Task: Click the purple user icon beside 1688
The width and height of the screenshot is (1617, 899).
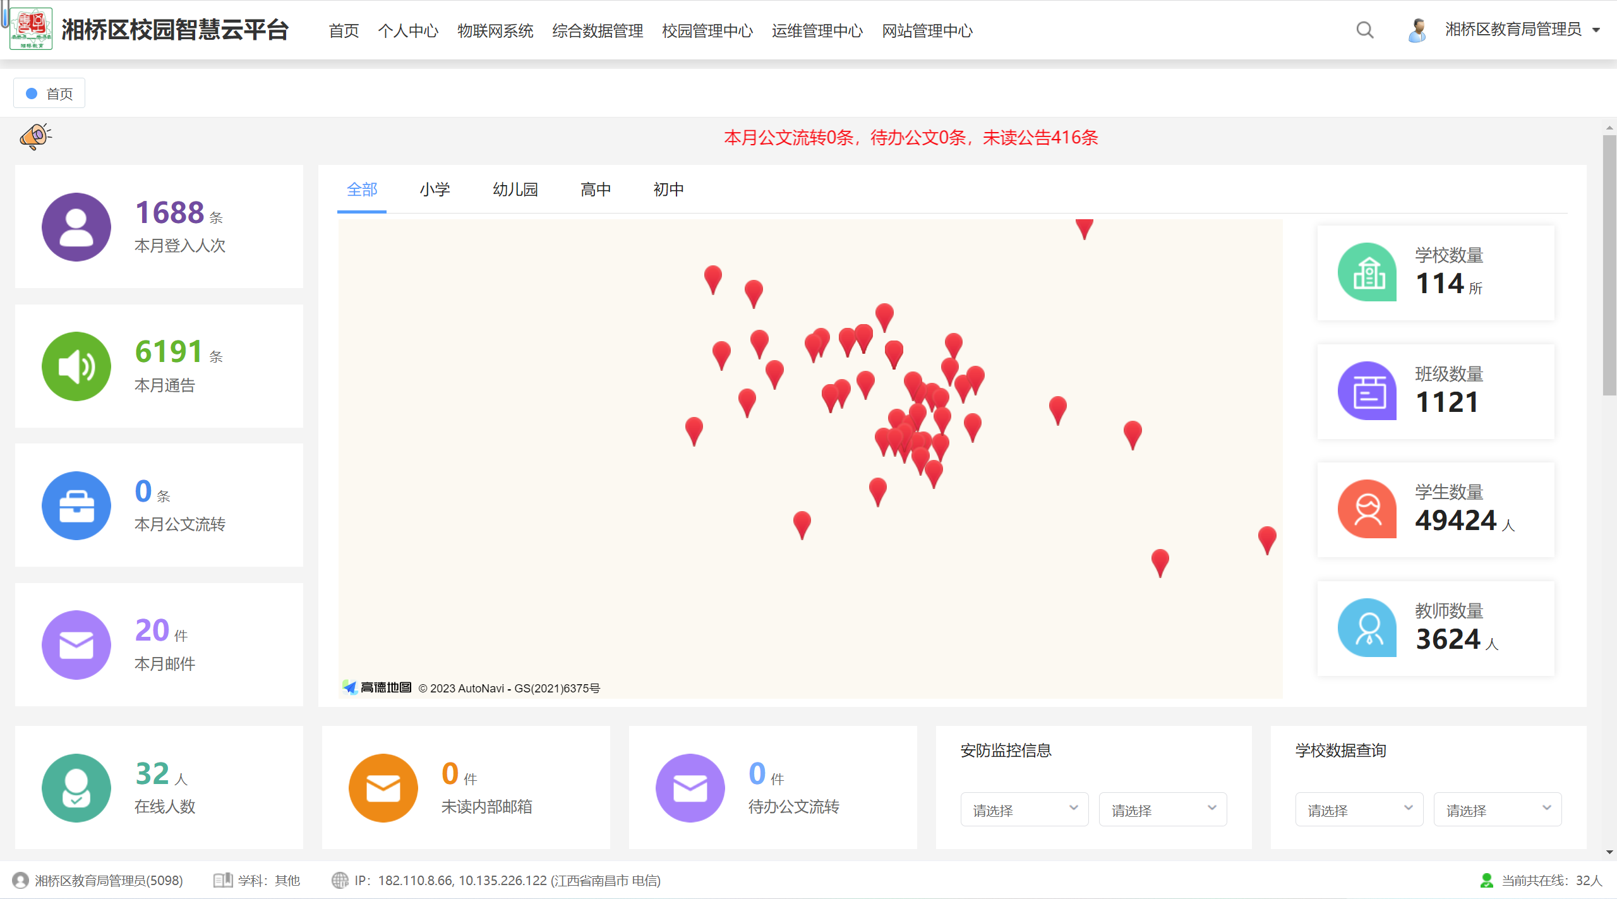Action: click(x=76, y=227)
